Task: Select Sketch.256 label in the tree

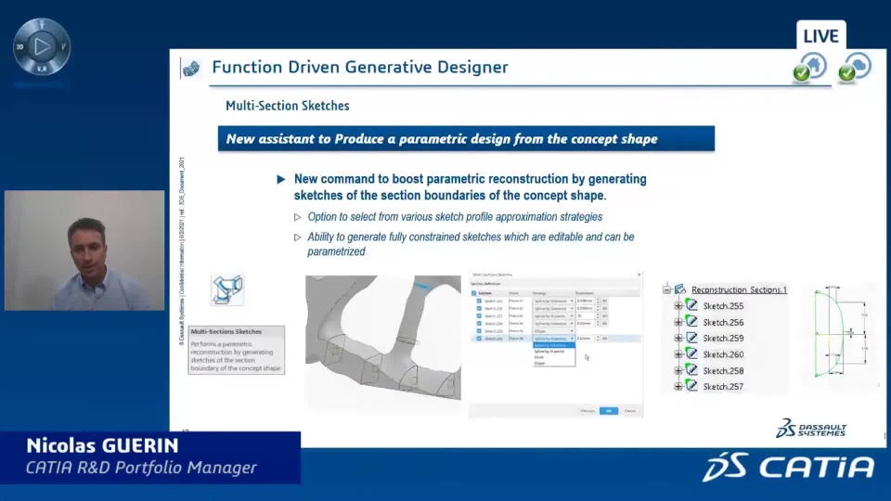Action: (x=723, y=322)
